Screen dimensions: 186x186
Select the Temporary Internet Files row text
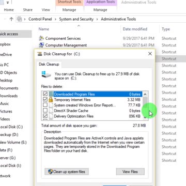tap(72, 100)
